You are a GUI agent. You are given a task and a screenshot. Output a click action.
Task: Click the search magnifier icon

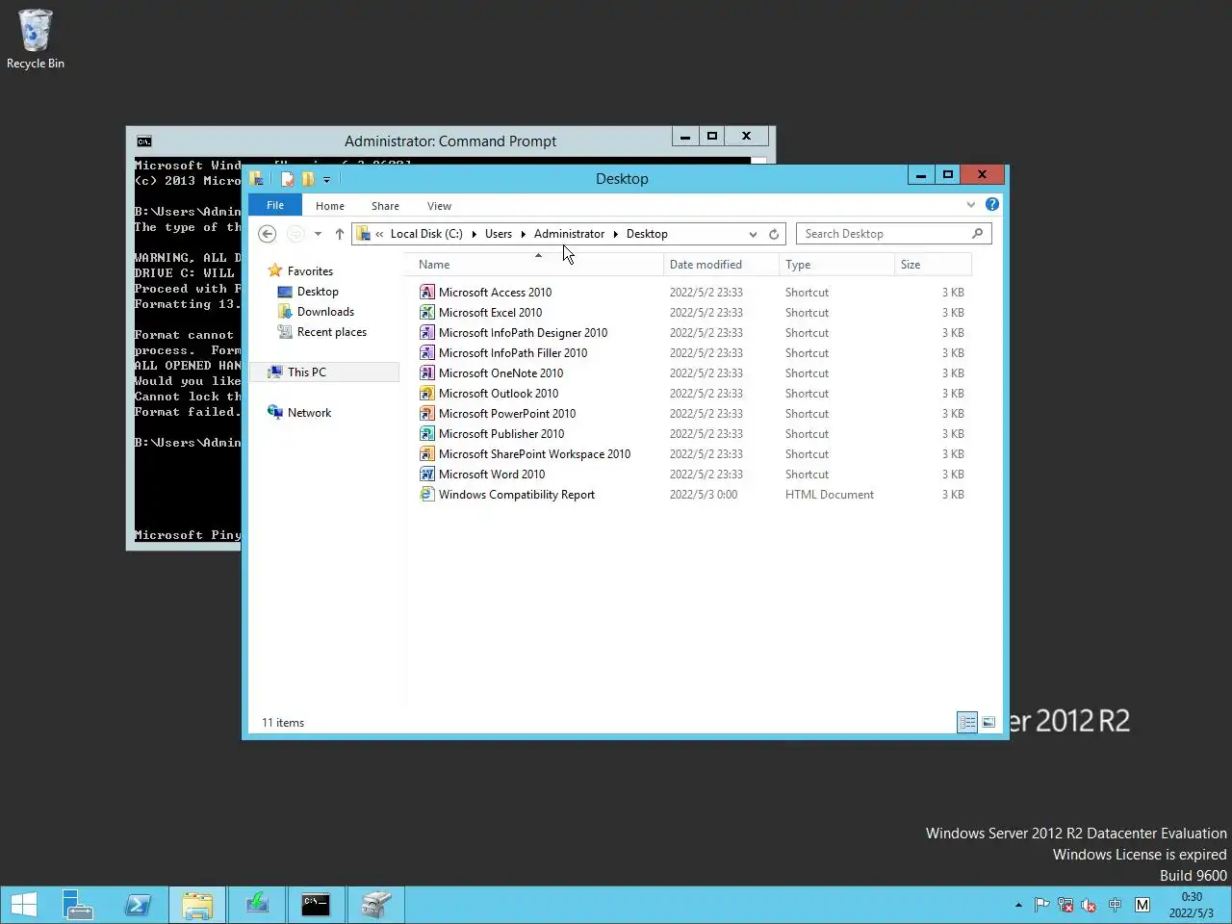coord(977,233)
